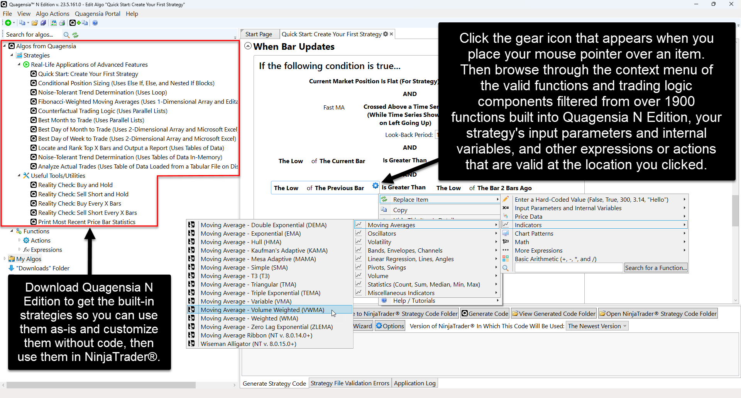This screenshot has height=398, width=741.
Task: Click the Generate Code button
Action: (x=485, y=313)
